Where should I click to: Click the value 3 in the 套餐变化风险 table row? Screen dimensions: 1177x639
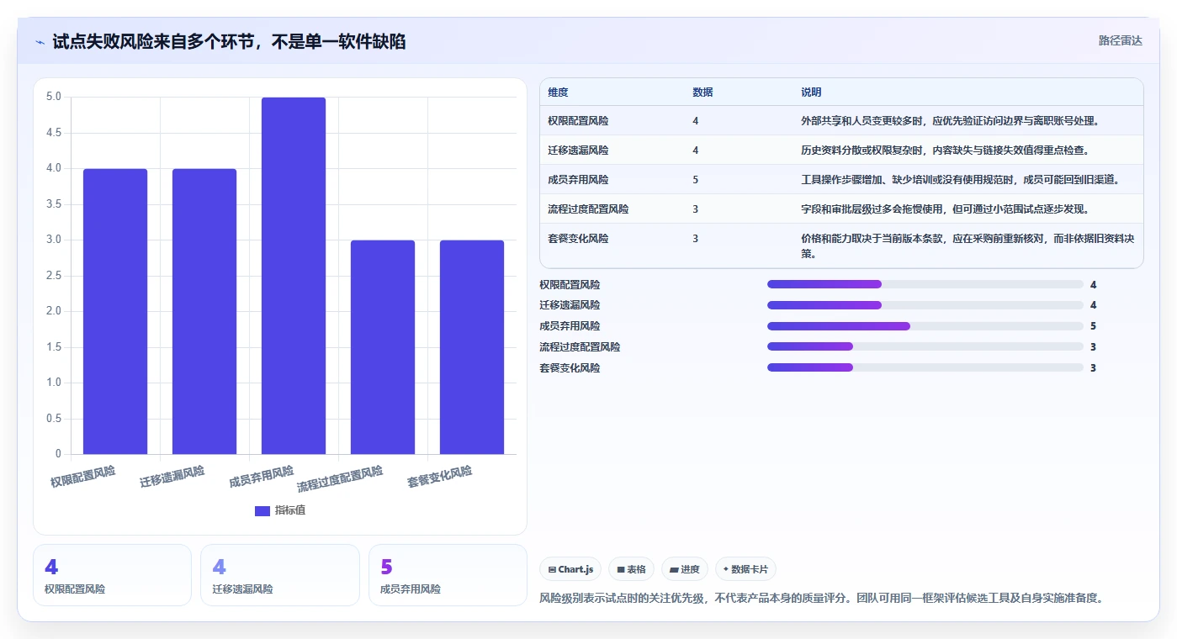point(696,239)
